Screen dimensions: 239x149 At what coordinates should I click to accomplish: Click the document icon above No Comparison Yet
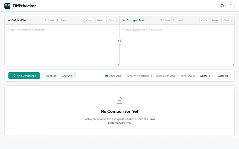click(119, 100)
